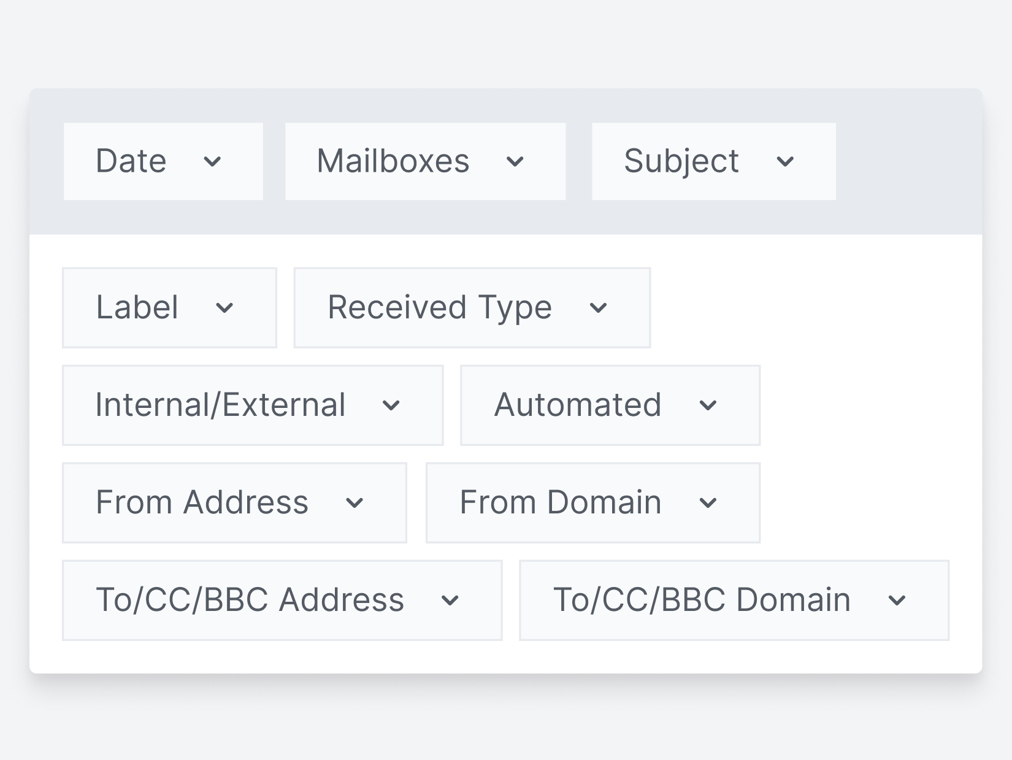Expand the Mailboxes dropdown chevron
Screen dimensions: 1012x760
pyautogui.click(x=516, y=163)
